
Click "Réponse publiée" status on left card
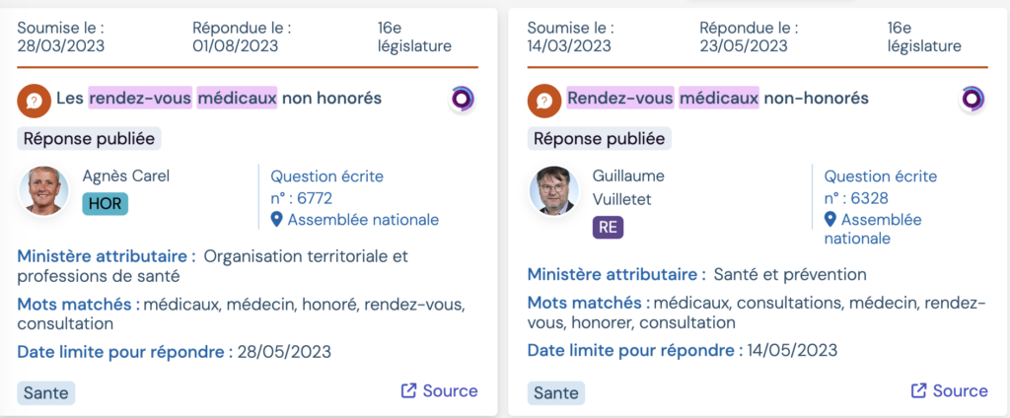[89, 139]
